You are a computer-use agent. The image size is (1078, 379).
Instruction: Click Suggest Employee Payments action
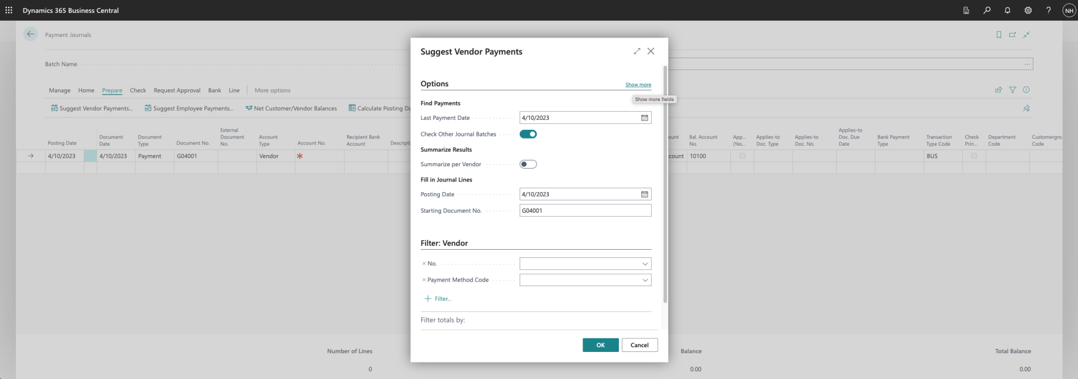tap(188, 108)
